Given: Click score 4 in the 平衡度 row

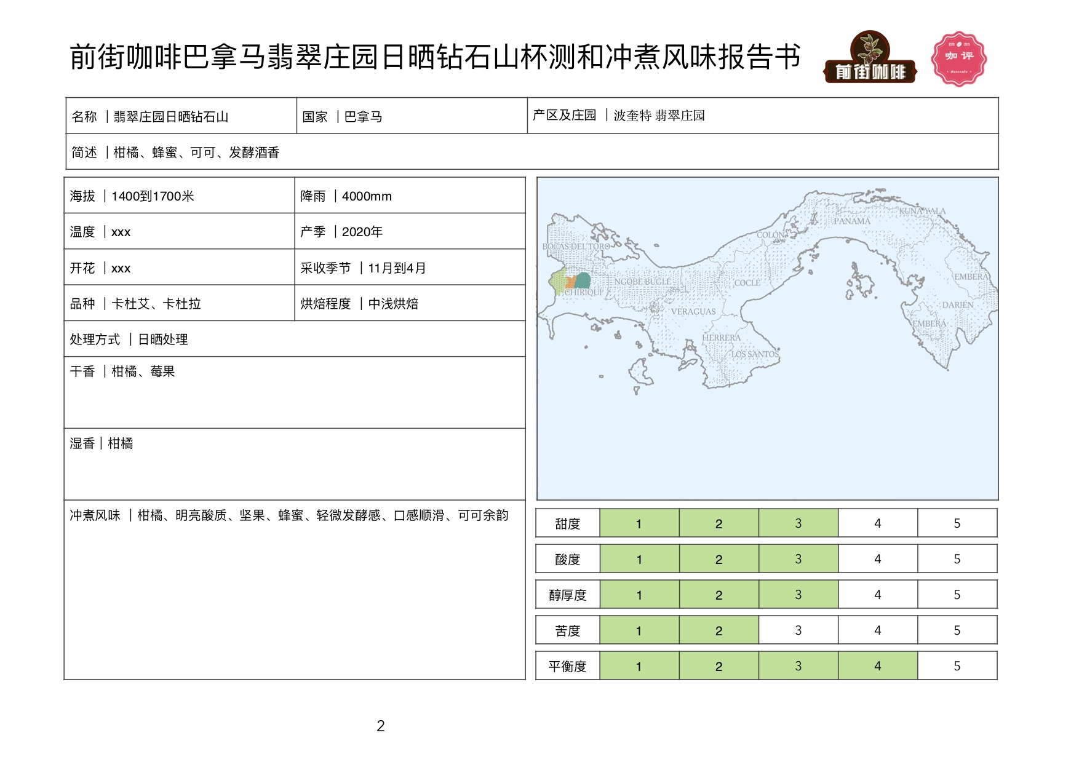Looking at the screenshot, I should pos(878,666).
